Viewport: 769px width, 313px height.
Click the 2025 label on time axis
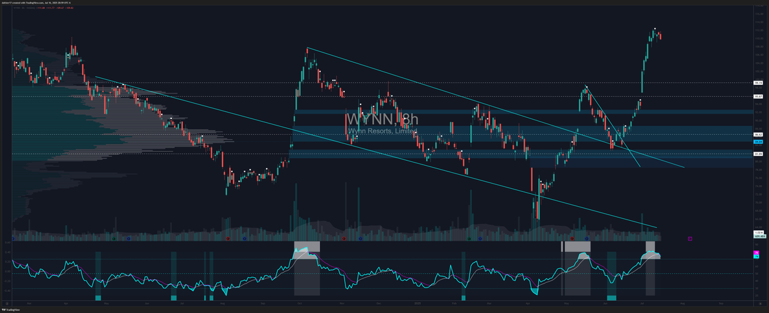tap(418, 303)
